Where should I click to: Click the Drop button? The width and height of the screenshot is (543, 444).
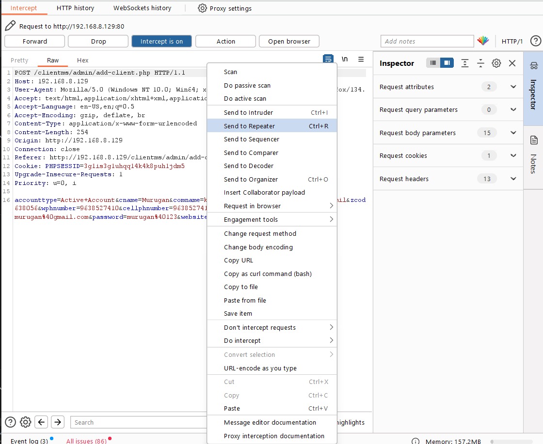point(98,41)
